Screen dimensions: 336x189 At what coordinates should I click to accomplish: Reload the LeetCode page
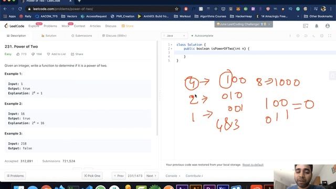(20, 9)
